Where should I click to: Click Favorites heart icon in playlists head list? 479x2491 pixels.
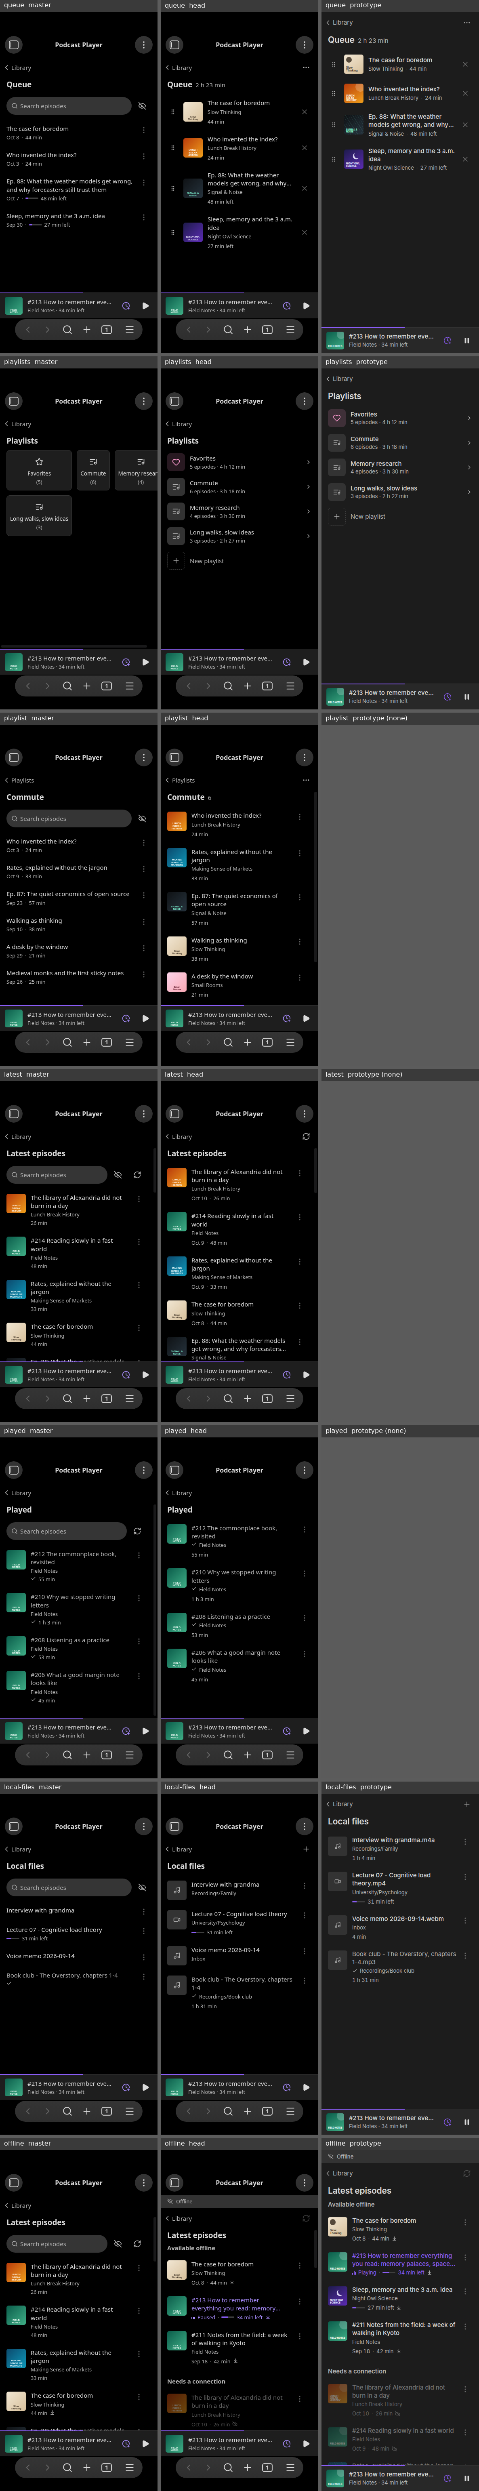click(175, 462)
